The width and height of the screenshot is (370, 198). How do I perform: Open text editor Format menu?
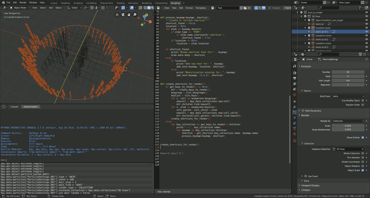coord(189,8)
